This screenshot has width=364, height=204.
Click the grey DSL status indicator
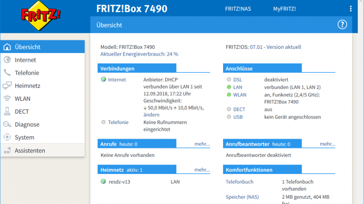click(x=229, y=79)
